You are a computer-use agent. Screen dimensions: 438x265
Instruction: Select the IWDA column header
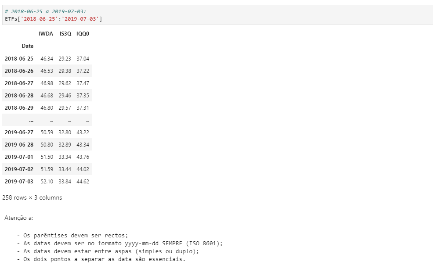pyautogui.click(x=45, y=33)
